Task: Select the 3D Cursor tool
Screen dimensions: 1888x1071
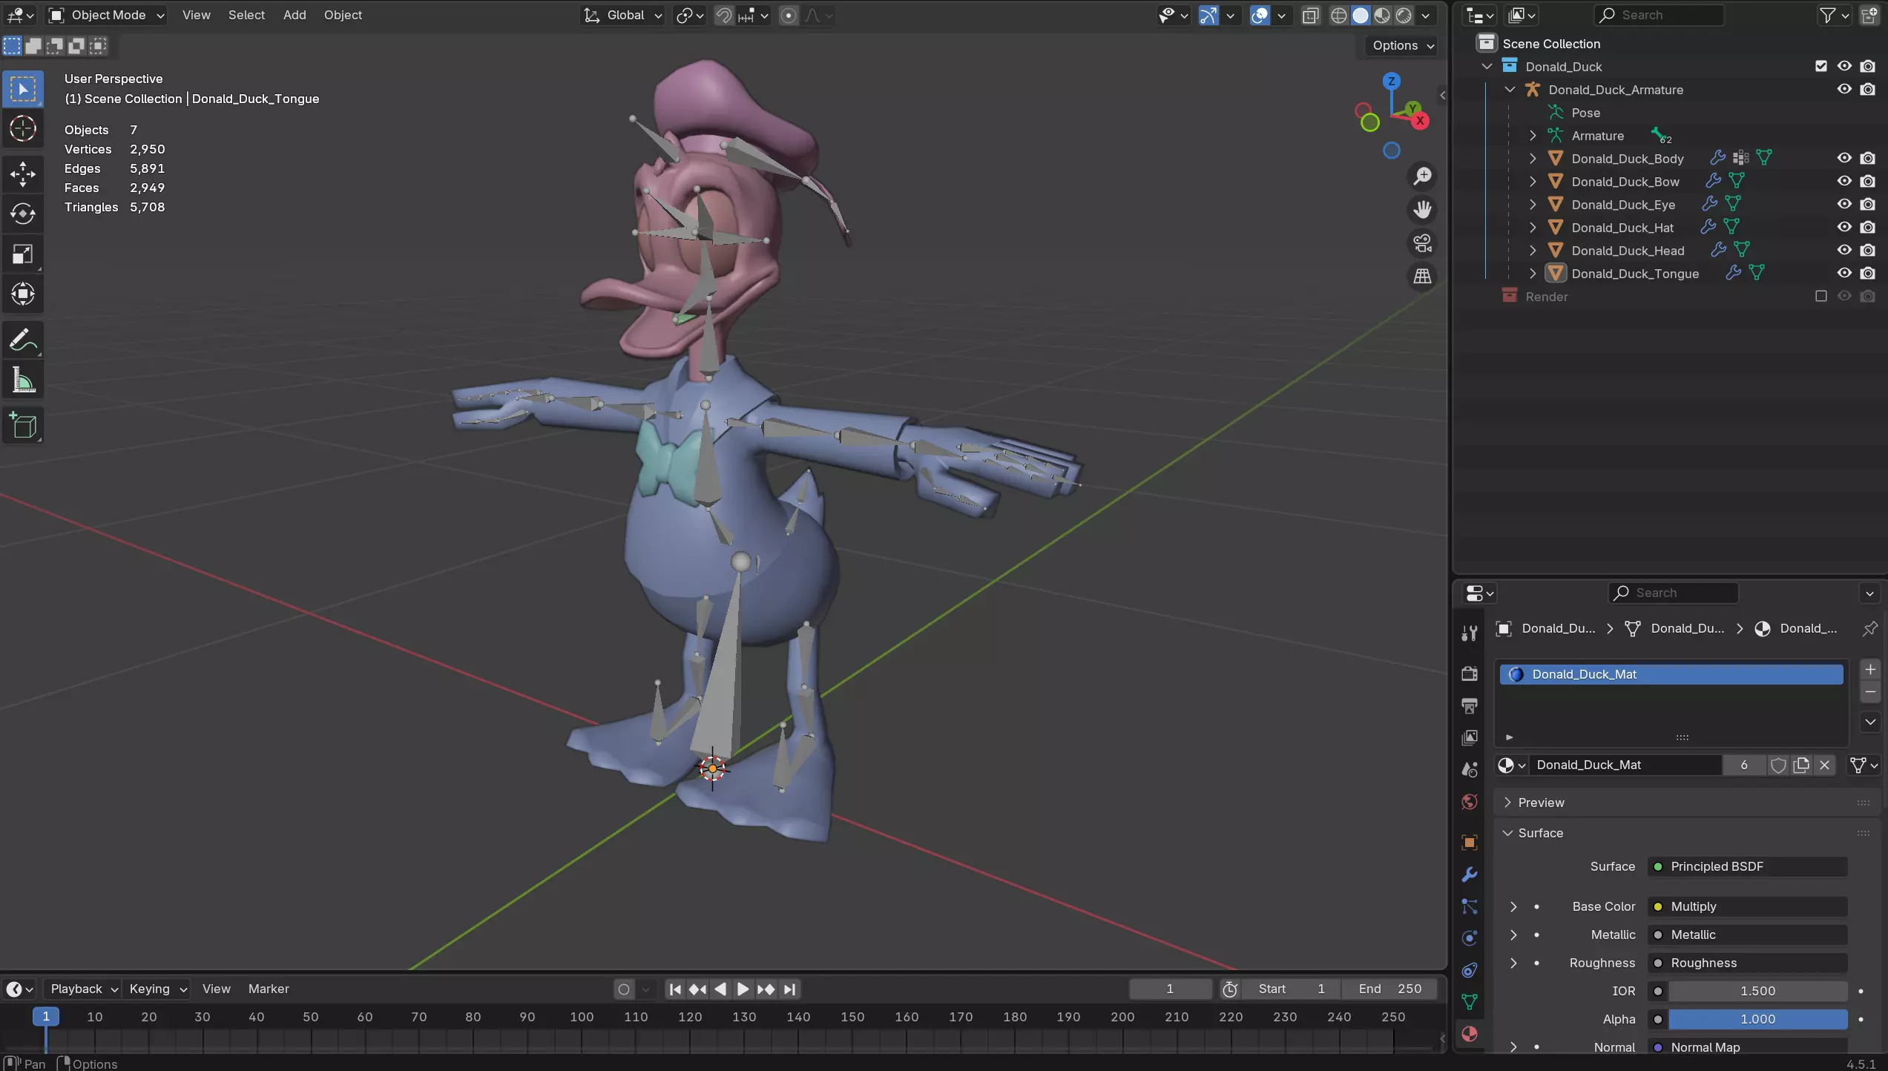Action: [x=22, y=129]
